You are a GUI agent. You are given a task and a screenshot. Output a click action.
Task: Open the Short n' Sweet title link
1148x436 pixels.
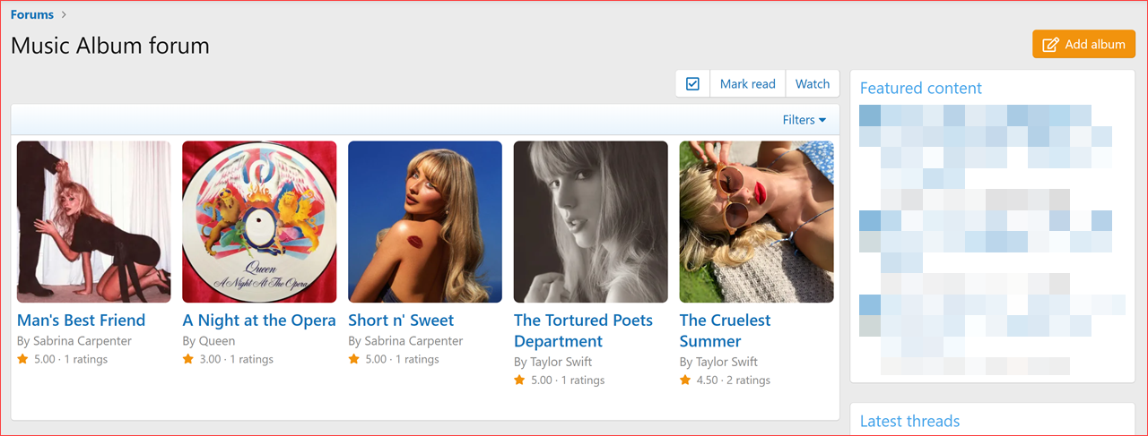pyautogui.click(x=401, y=321)
